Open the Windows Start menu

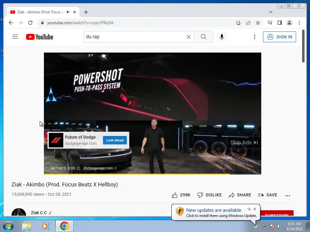[x=8, y=226]
